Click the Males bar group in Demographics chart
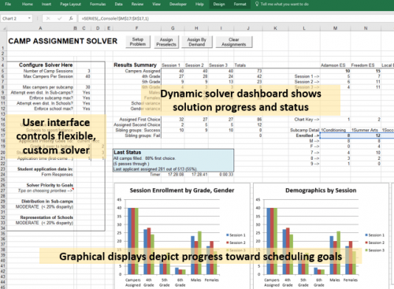 click(x=335, y=253)
